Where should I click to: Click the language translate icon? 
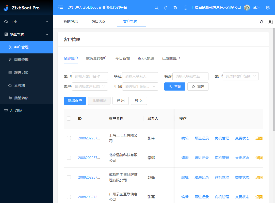[x=175, y=8]
